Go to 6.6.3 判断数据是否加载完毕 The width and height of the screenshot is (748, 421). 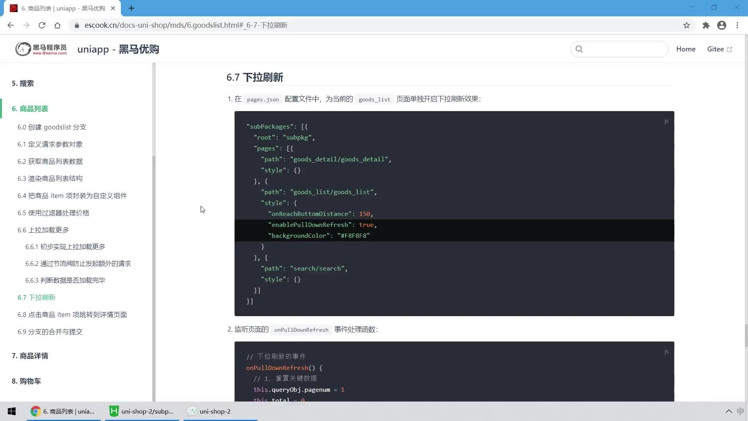[65, 280]
